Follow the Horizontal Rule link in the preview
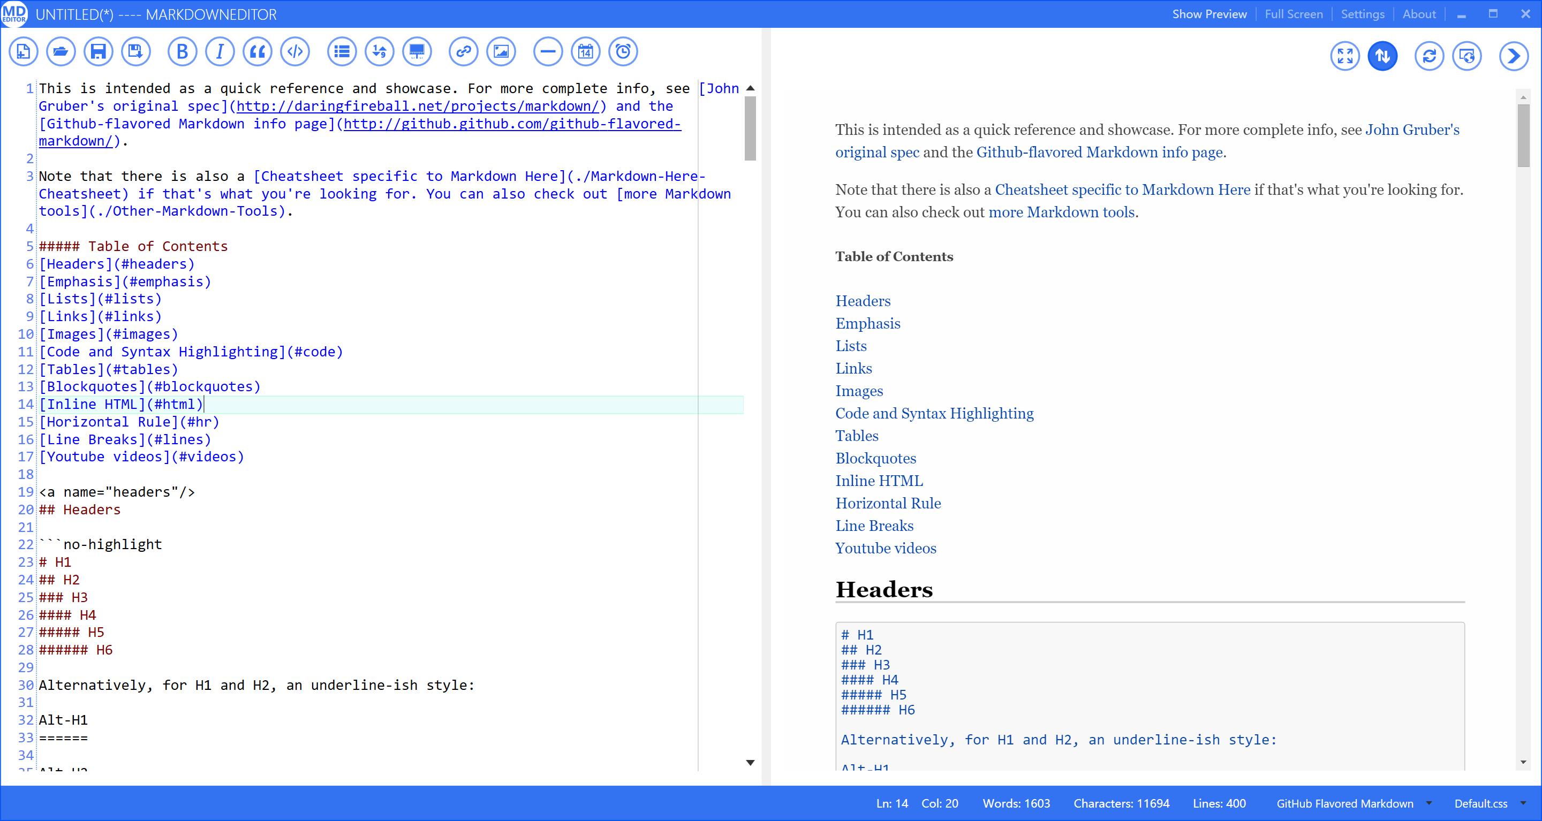This screenshot has width=1542, height=821. click(x=888, y=503)
